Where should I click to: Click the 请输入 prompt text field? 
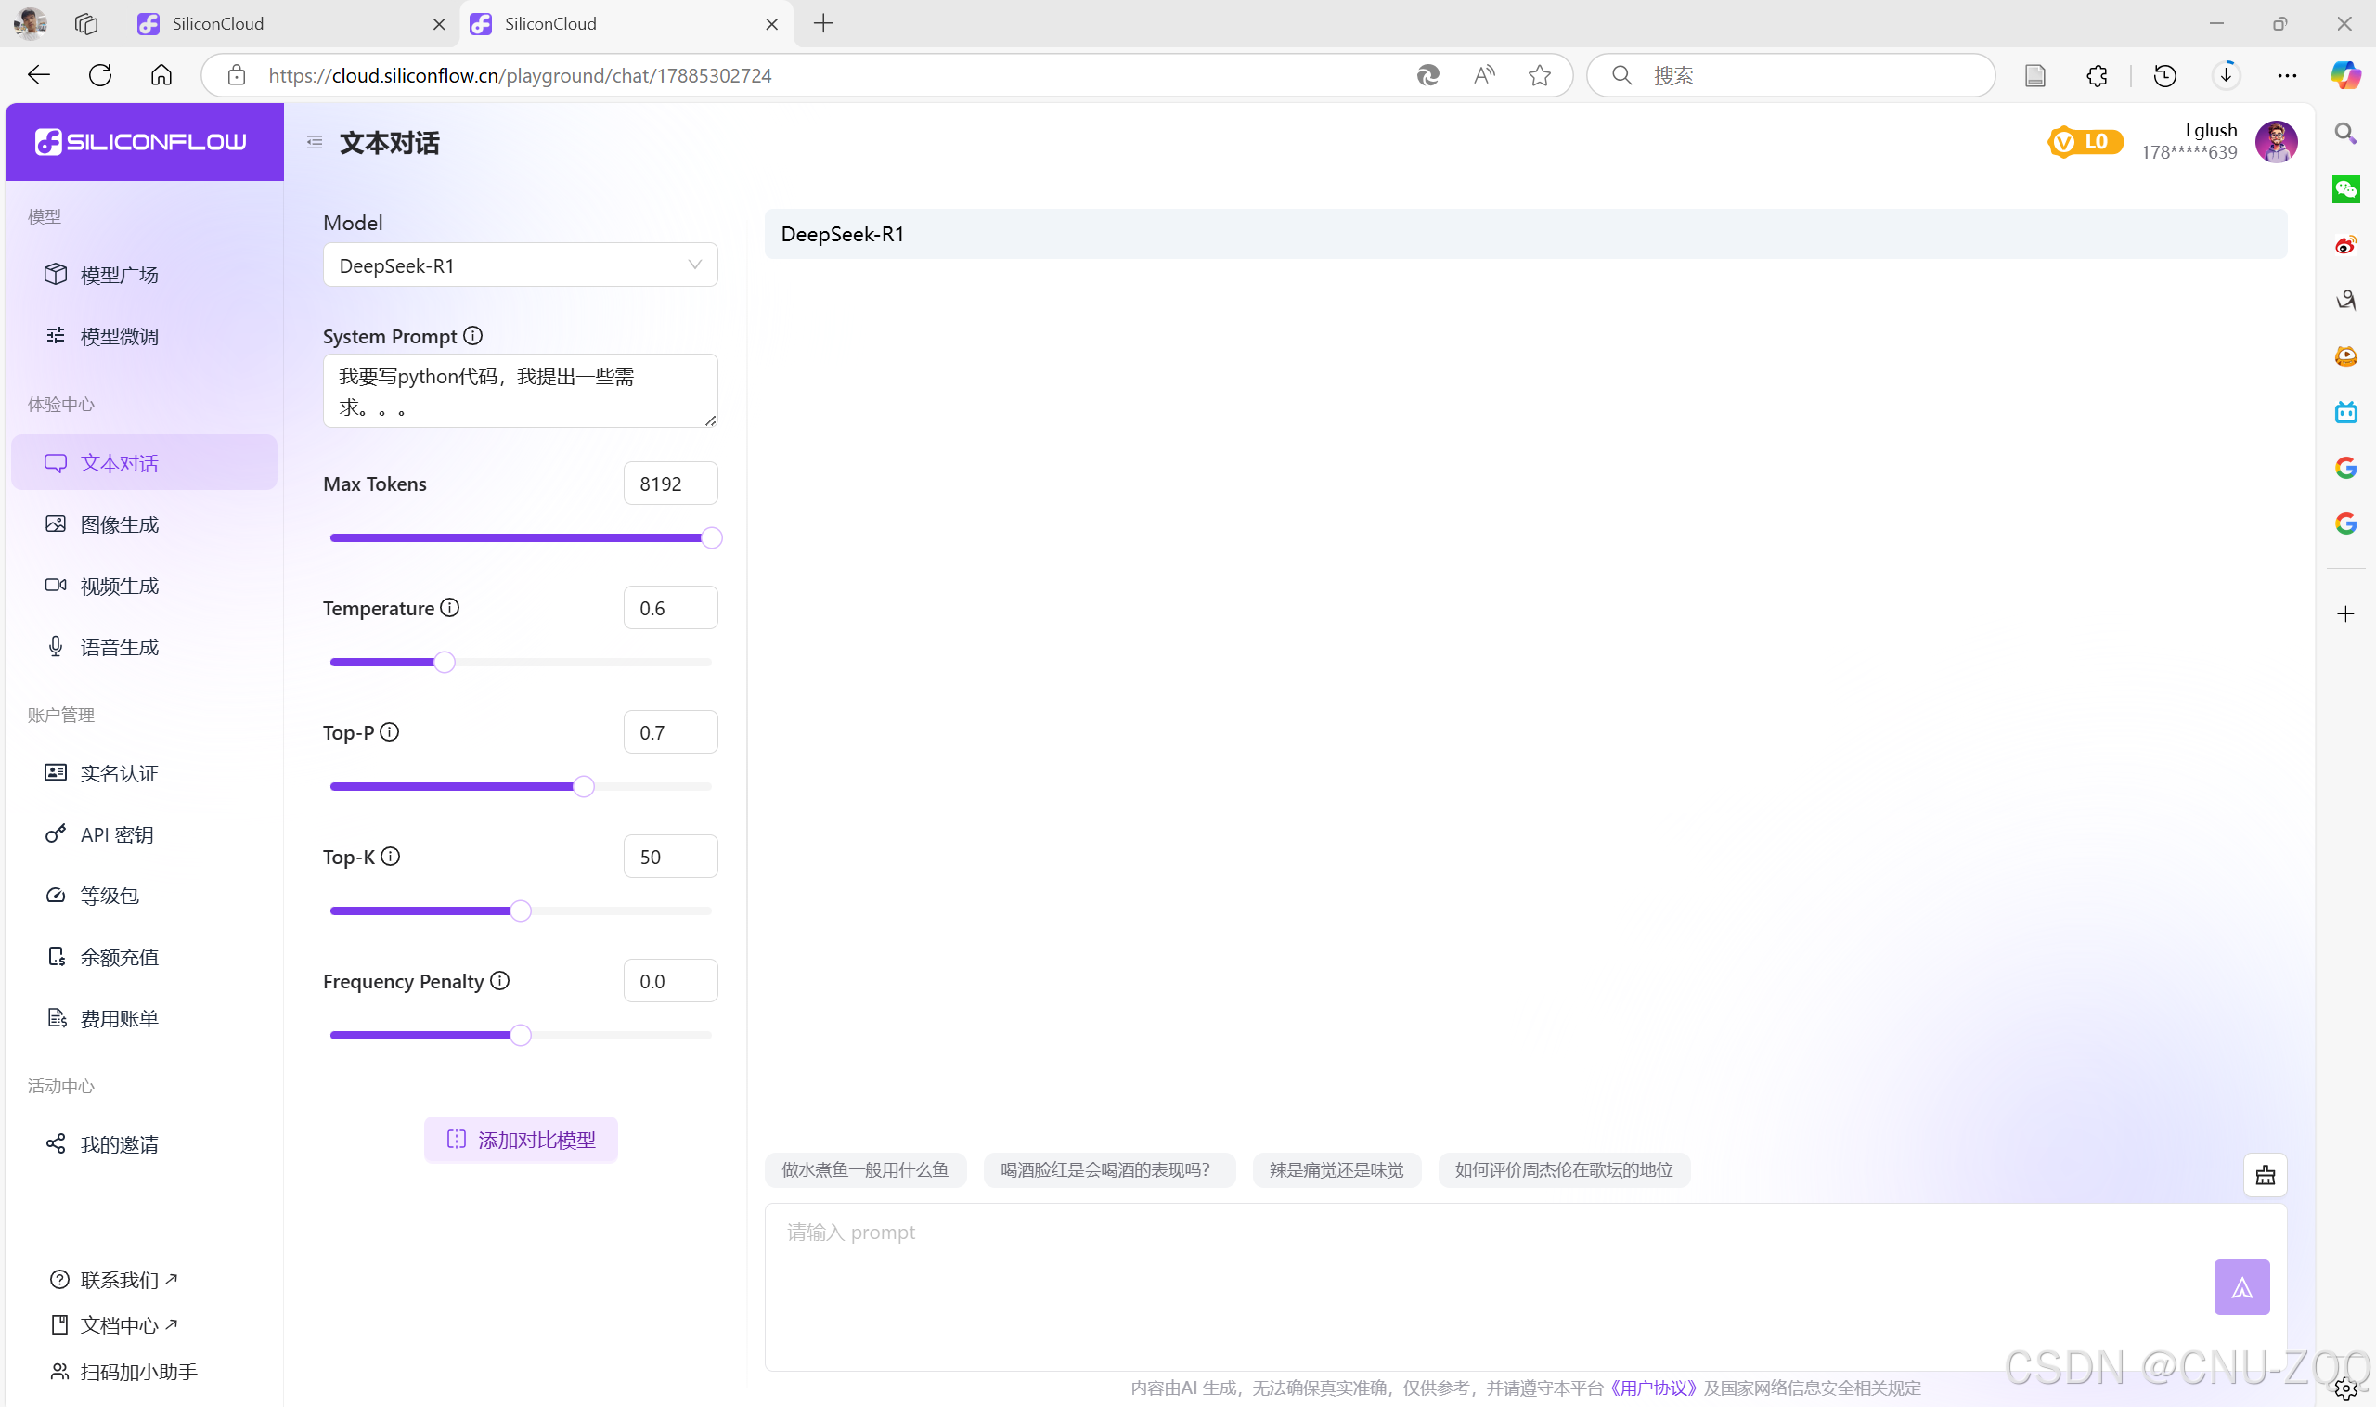pyautogui.click(x=1479, y=1271)
